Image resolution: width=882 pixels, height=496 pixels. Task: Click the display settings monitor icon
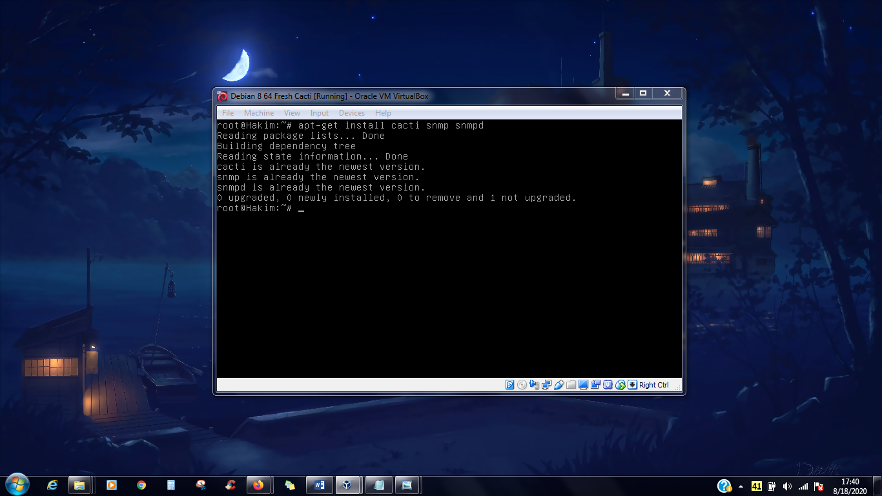point(583,385)
